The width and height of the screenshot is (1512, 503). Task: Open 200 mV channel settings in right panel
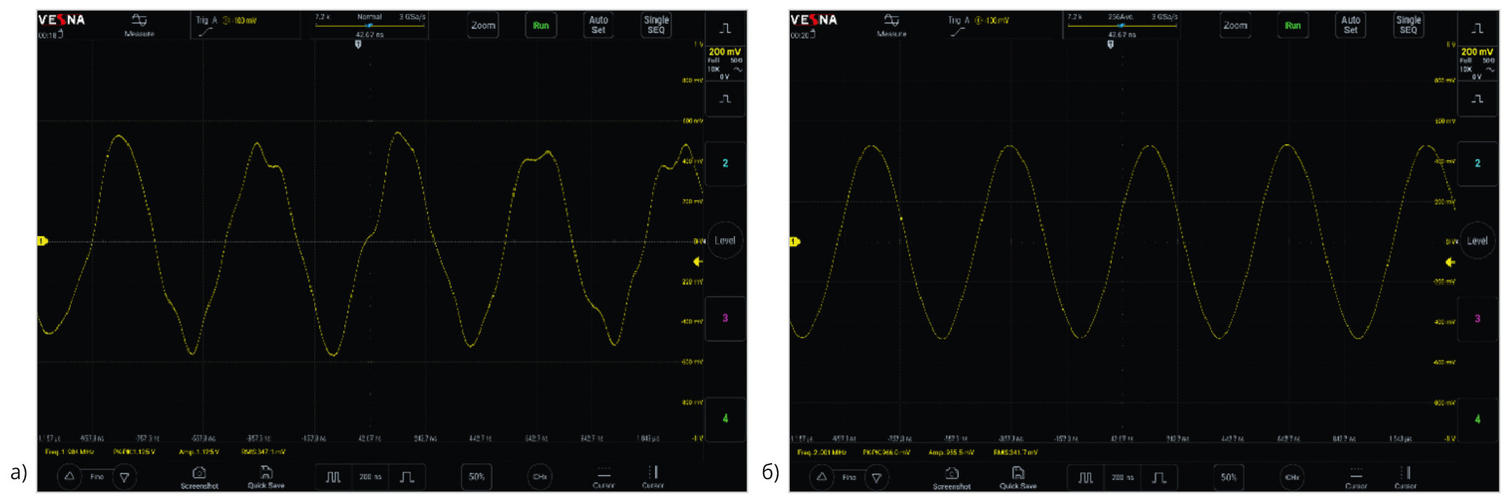point(1477,62)
